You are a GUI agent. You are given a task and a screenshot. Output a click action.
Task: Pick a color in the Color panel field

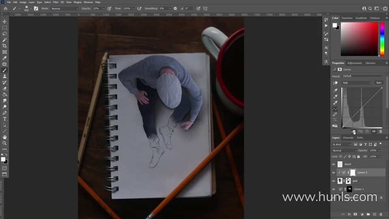click(x=359, y=39)
